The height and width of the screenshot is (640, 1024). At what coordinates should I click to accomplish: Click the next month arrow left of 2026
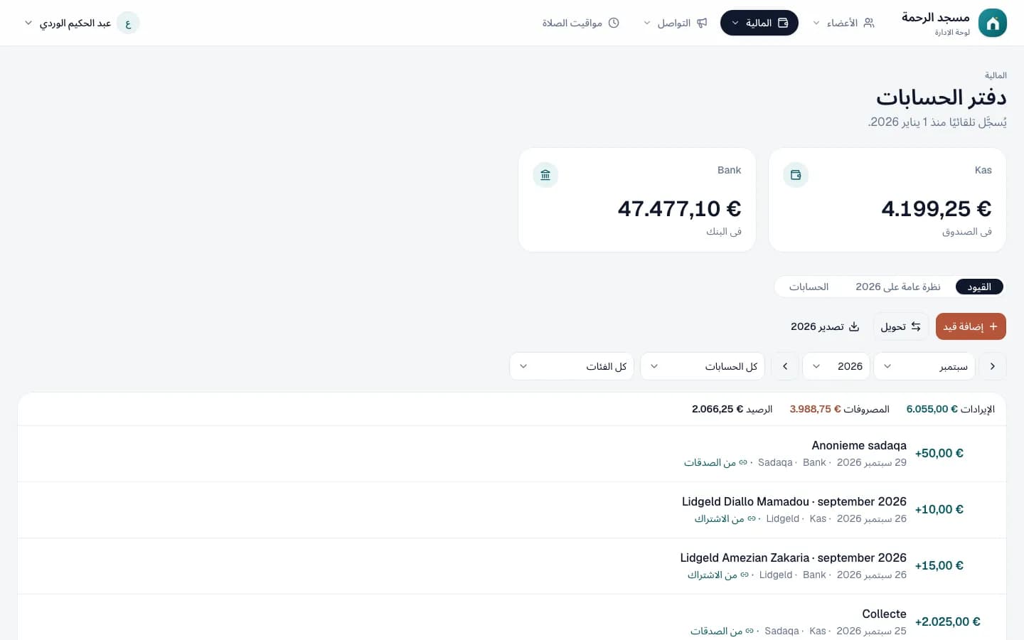click(x=785, y=366)
